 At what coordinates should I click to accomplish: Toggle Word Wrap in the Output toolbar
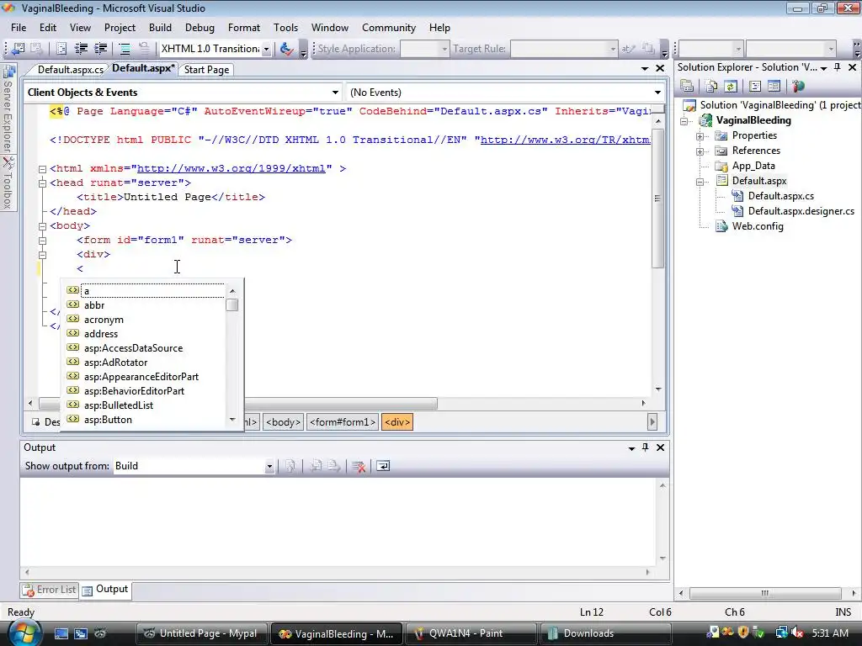[x=383, y=466]
